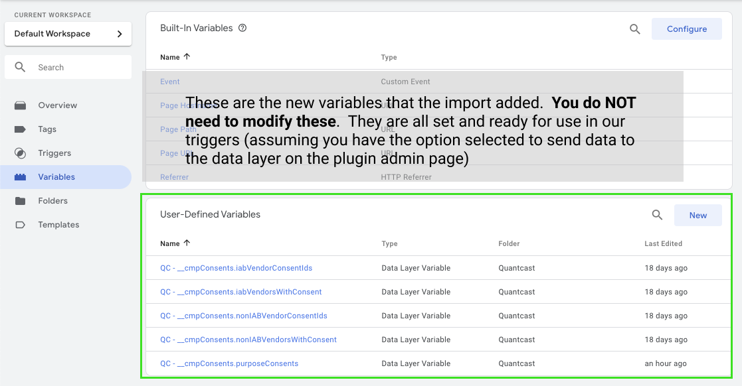Click the Last Edited column header
Screen dimensions: 742x386
click(663, 244)
